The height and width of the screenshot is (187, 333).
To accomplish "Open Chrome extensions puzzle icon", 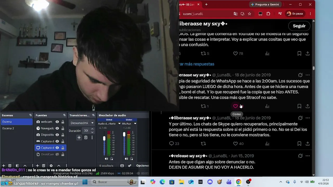I will 268,14.
